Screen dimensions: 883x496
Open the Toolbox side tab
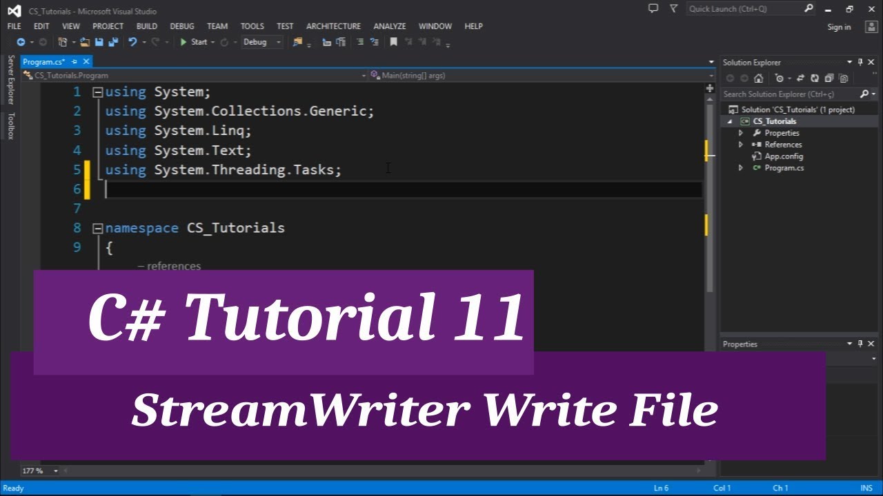coord(10,125)
